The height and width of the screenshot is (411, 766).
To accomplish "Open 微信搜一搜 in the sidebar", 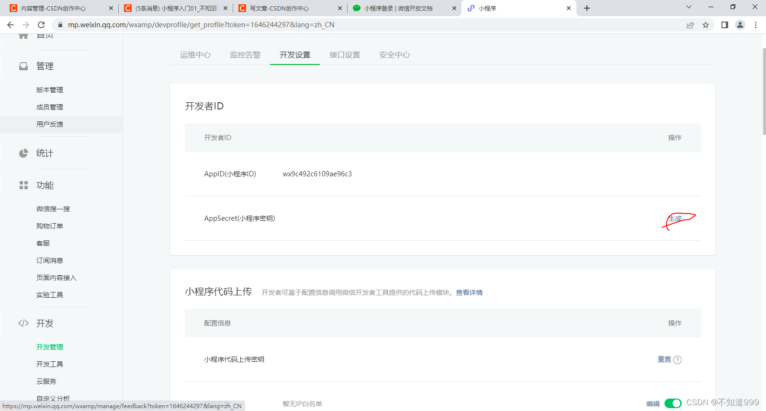I will [x=53, y=209].
